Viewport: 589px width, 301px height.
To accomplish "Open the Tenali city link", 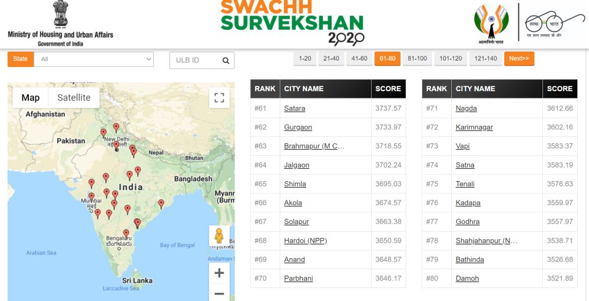I will [465, 184].
